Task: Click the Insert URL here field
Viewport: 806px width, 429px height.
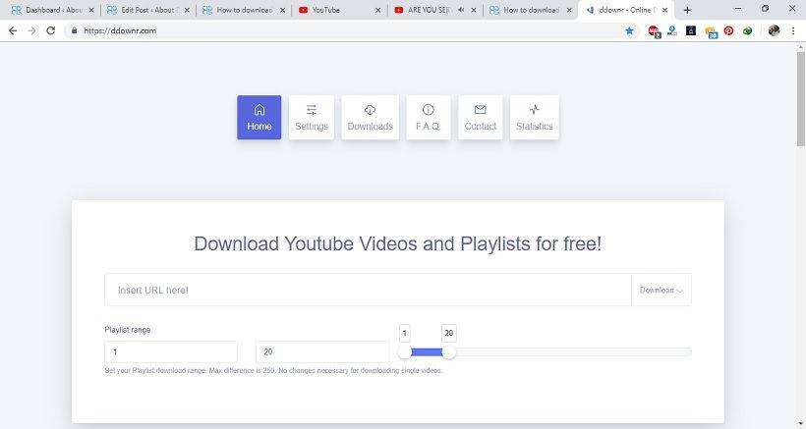Action: coord(368,290)
